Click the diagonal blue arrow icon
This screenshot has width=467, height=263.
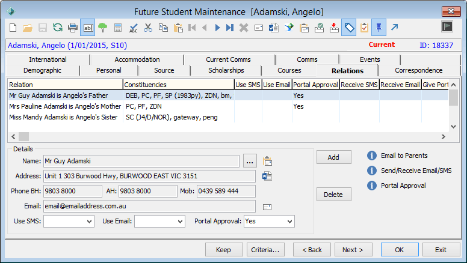tap(394, 28)
